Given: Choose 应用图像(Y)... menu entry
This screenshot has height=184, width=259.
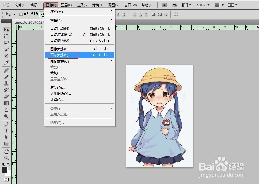Looking at the screenshot, I should coord(79,93).
